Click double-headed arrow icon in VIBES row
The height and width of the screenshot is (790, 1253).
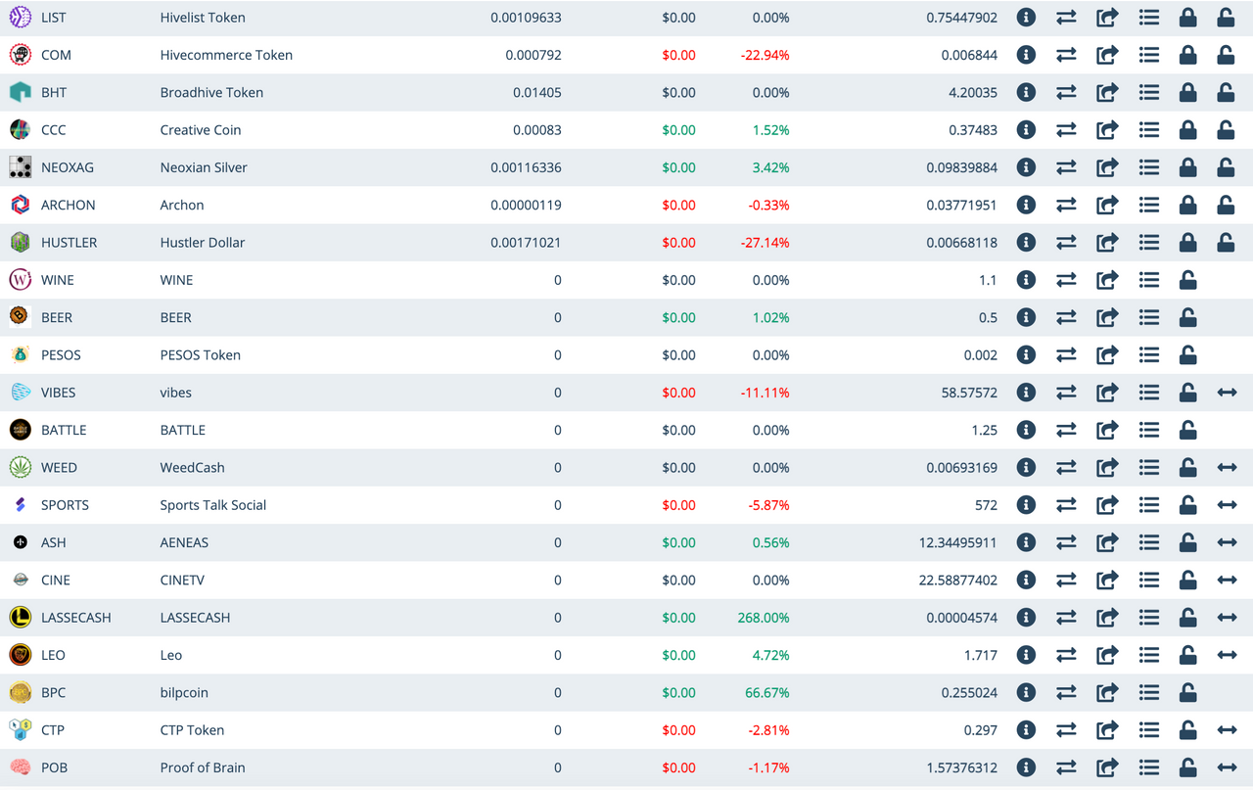[x=1227, y=393]
